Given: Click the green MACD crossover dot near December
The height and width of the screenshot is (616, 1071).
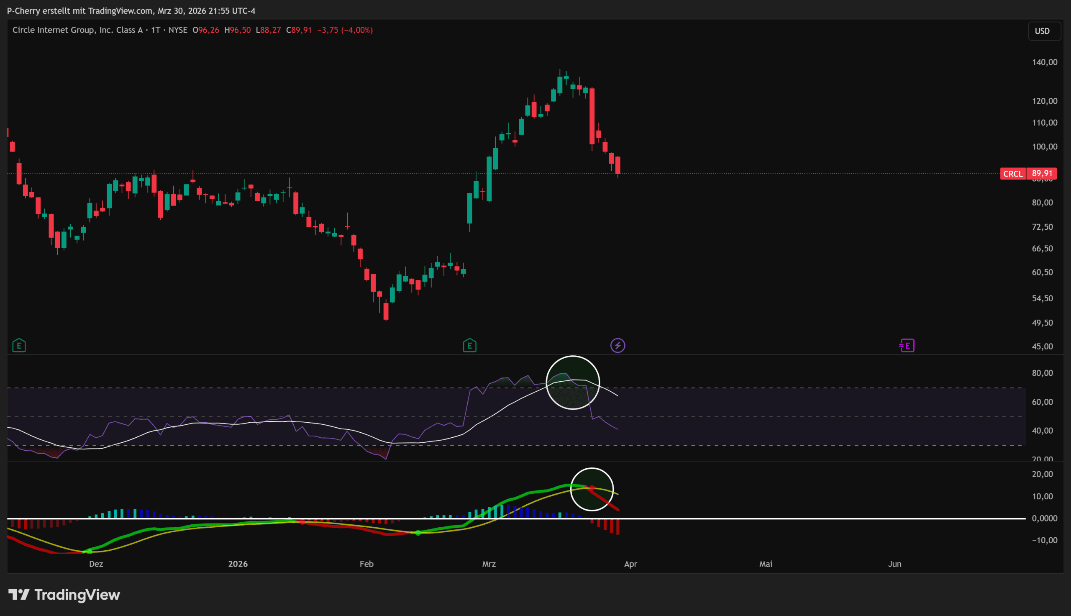Looking at the screenshot, I should [x=89, y=551].
